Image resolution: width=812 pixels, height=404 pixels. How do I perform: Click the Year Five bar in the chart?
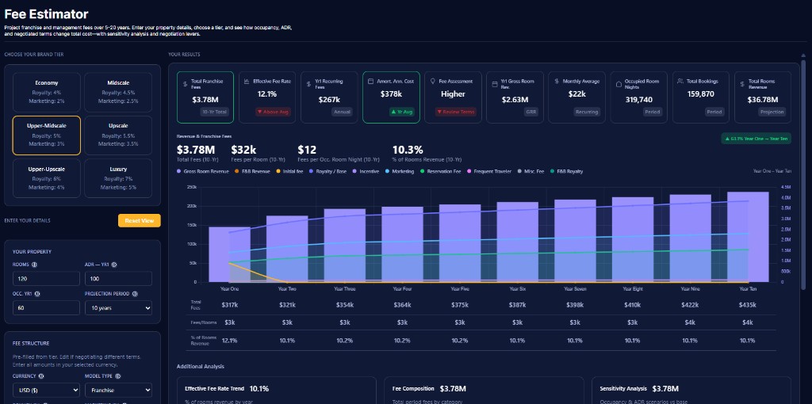[x=460, y=243]
